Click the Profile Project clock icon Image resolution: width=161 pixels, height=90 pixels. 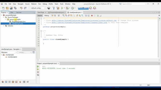coord(72,8)
